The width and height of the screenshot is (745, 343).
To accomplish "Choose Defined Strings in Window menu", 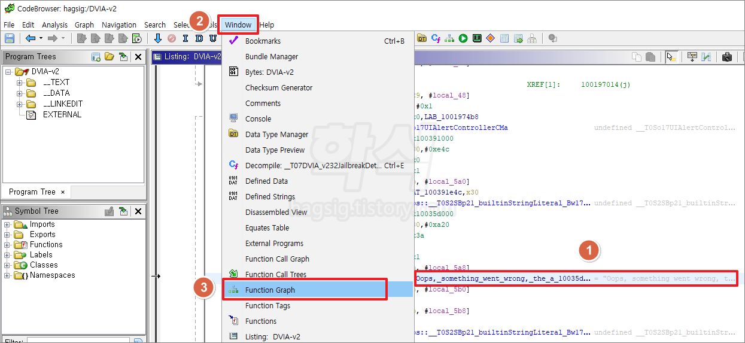I will pos(318,196).
